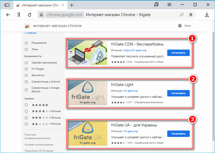This screenshot has height=153, width=215.
Task: Install the friGate CDN extension
Action: point(178,53)
